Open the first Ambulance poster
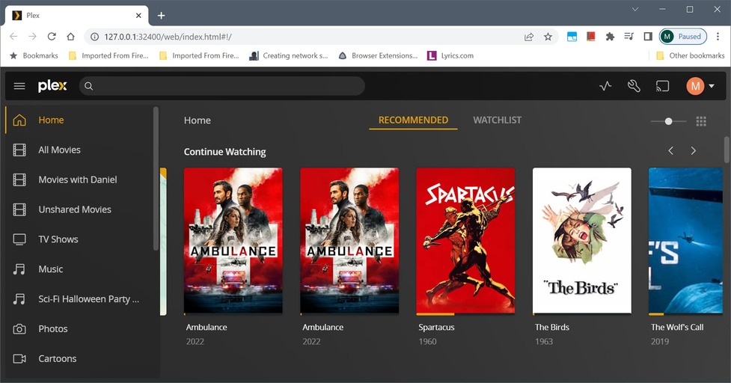 click(x=233, y=240)
